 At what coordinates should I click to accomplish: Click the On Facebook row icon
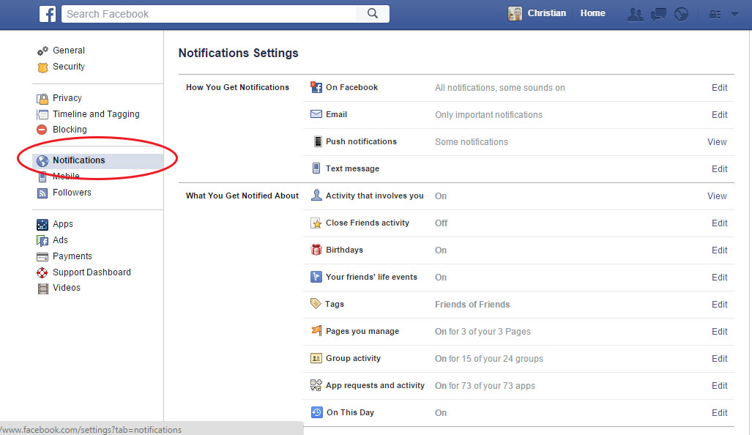(x=316, y=87)
